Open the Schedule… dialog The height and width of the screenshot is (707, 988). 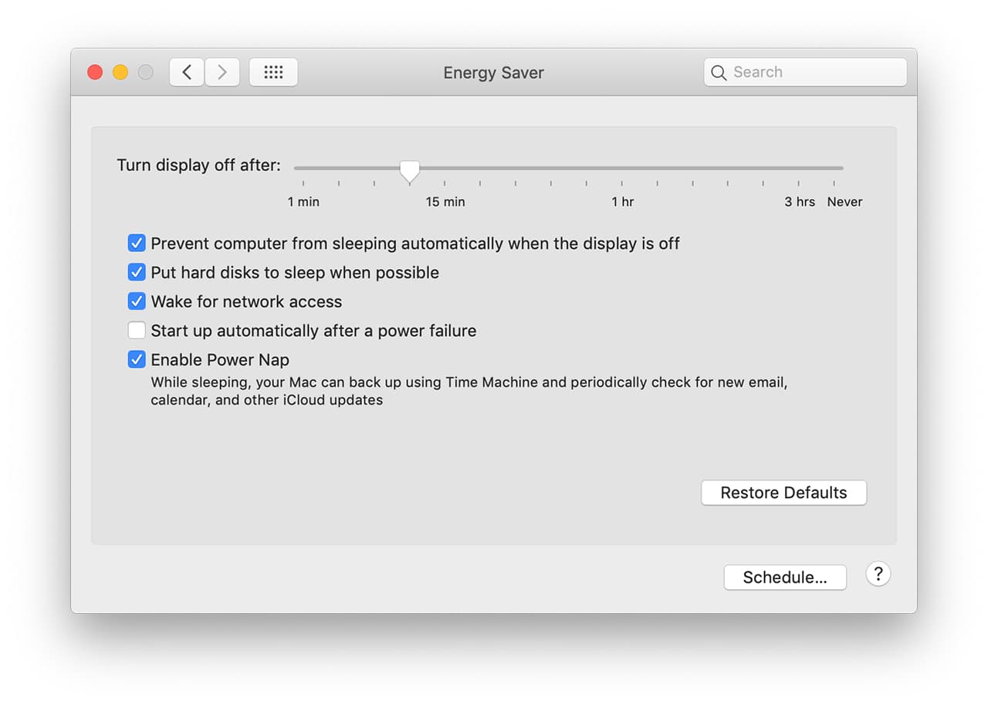[x=784, y=577]
